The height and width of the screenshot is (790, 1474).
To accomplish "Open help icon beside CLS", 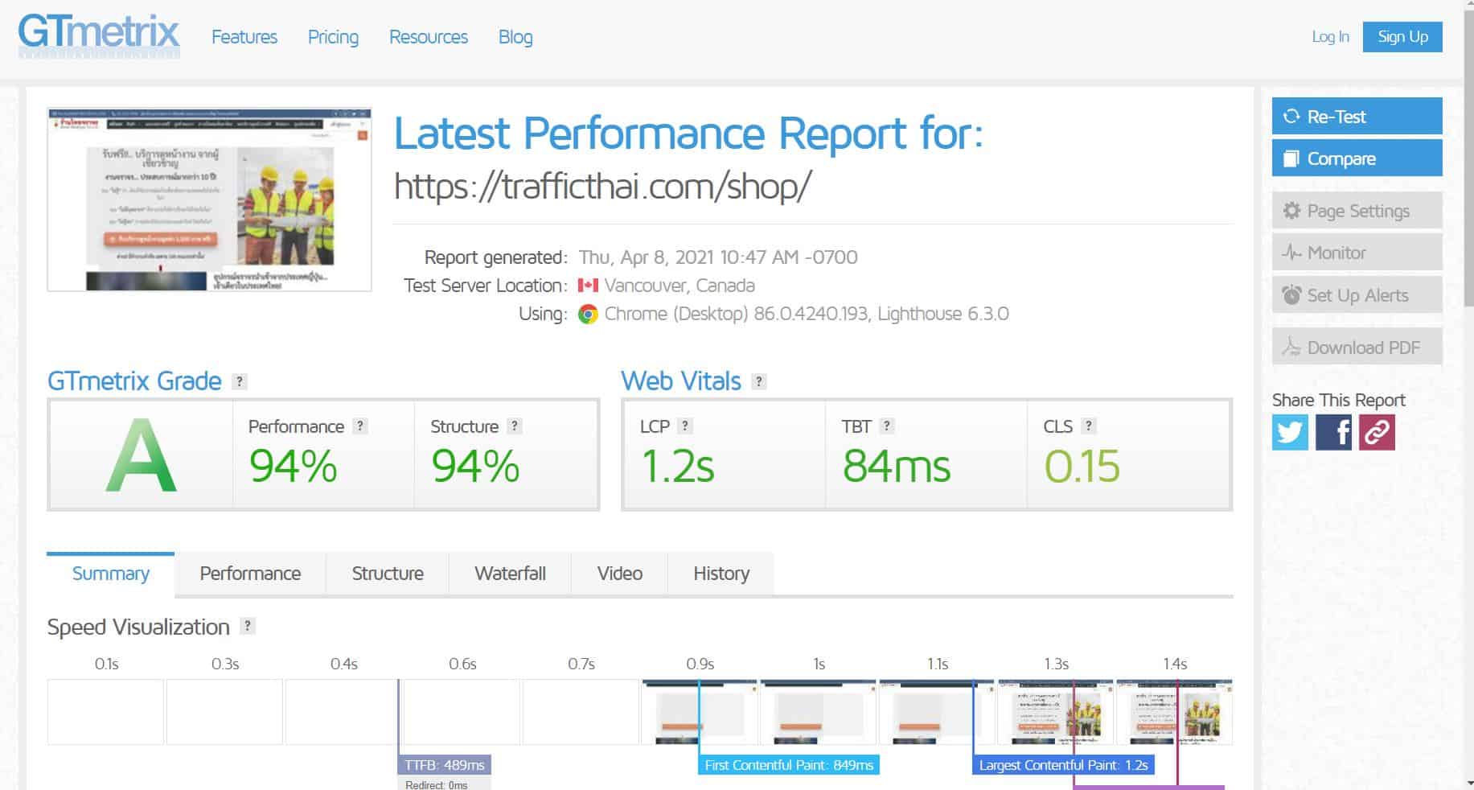I will pyautogui.click(x=1088, y=426).
